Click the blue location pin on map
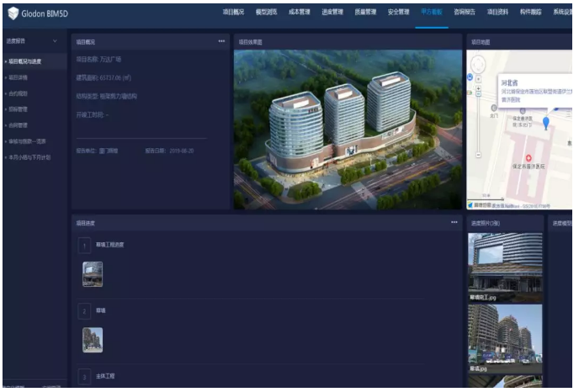The width and height of the screenshot is (579, 392). [546, 123]
